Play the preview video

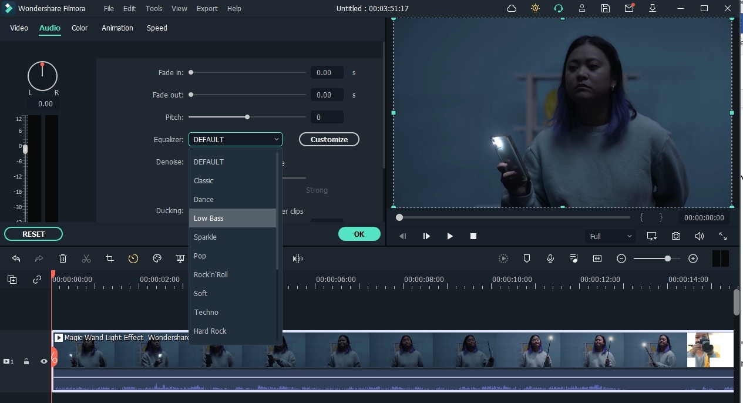pyautogui.click(x=450, y=236)
